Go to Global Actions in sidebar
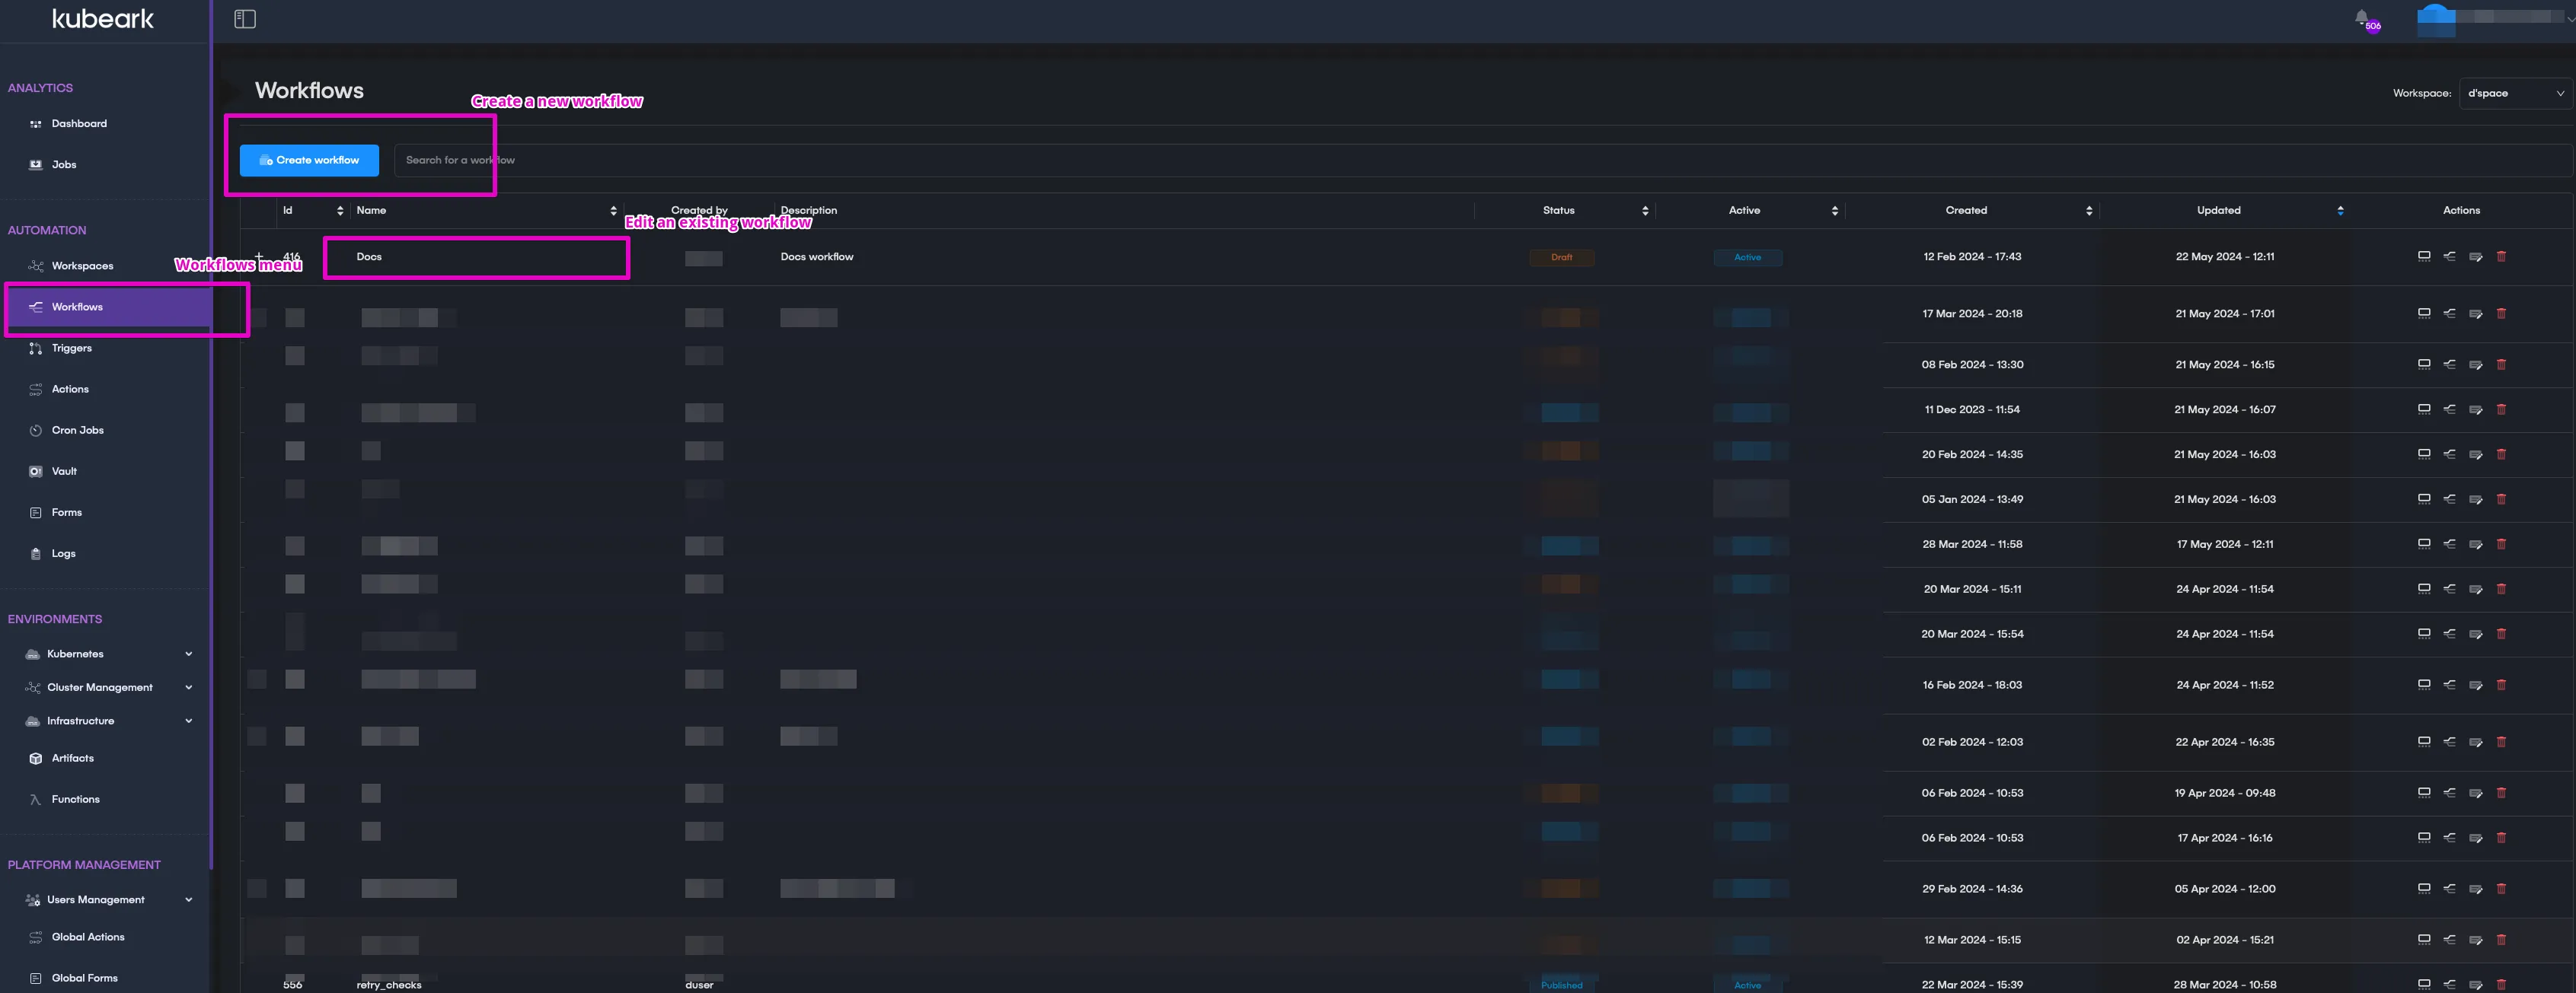 click(x=88, y=937)
